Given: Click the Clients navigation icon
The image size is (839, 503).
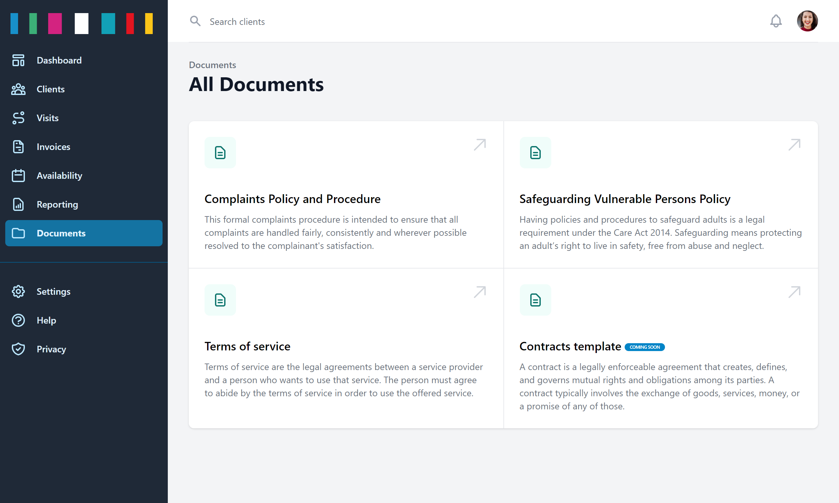Looking at the screenshot, I should (18, 89).
